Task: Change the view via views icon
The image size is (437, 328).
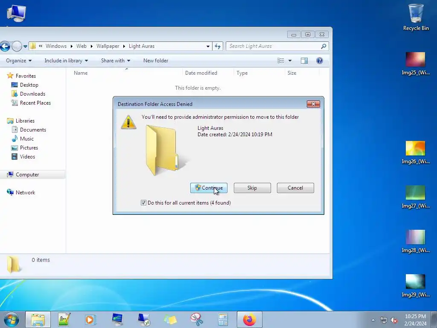Action: pyautogui.click(x=281, y=61)
